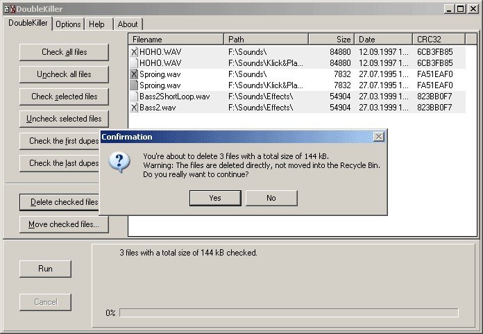Switch to the DoubleKiller tab
Viewport: 483px width, 334px height.
(28, 23)
